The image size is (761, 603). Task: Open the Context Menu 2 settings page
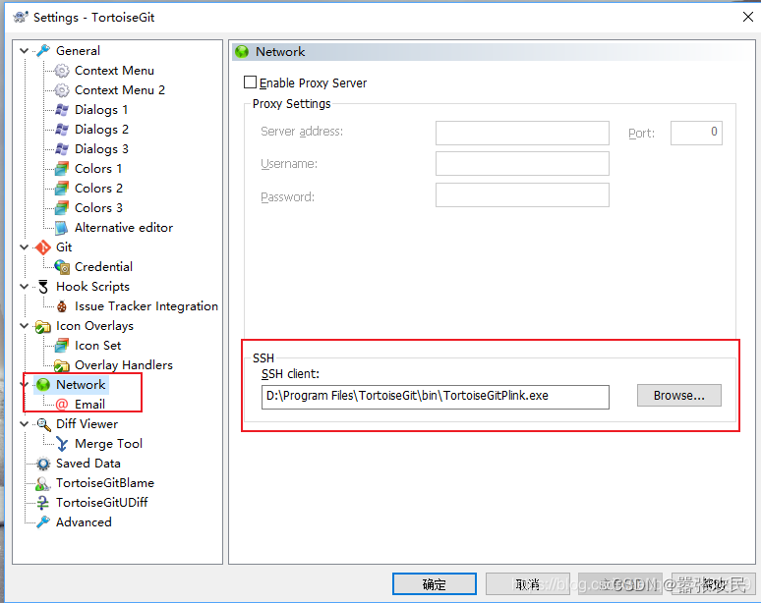[x=119, y=90]
